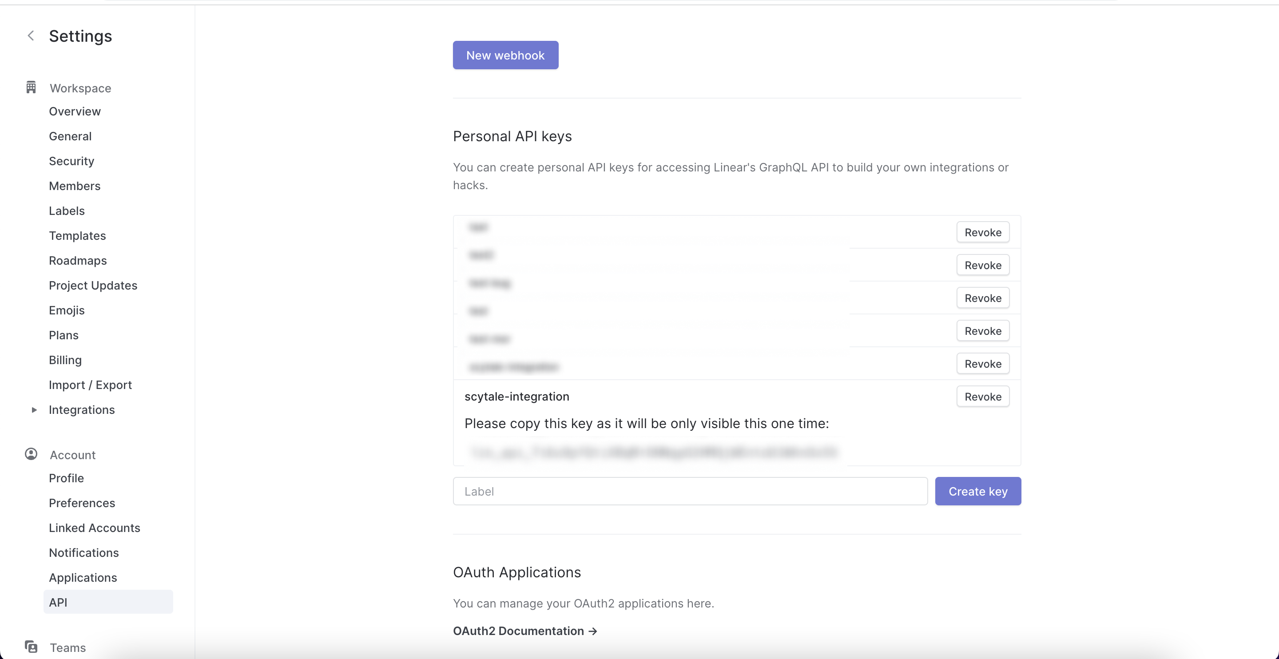Click the Account person icon
Viewport: 1279px width, 659px height.
[x=31, y=454]
